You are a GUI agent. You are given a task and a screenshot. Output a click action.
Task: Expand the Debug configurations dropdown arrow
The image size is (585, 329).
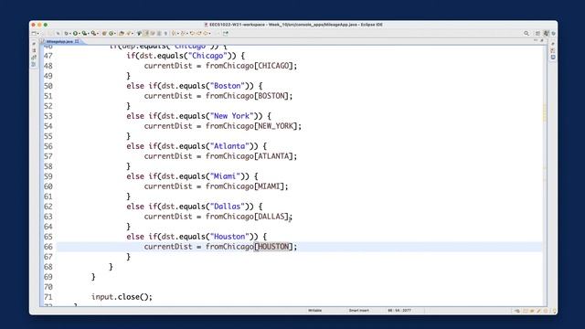(x=69, y=34)
